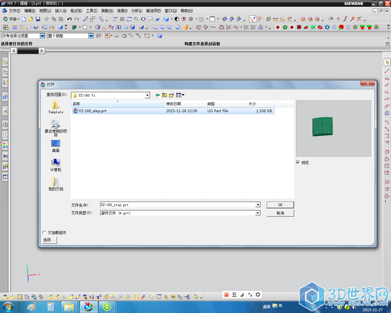
Task: Open the Desktop (桌面) location in places bar
Action: tap(56, 146)
